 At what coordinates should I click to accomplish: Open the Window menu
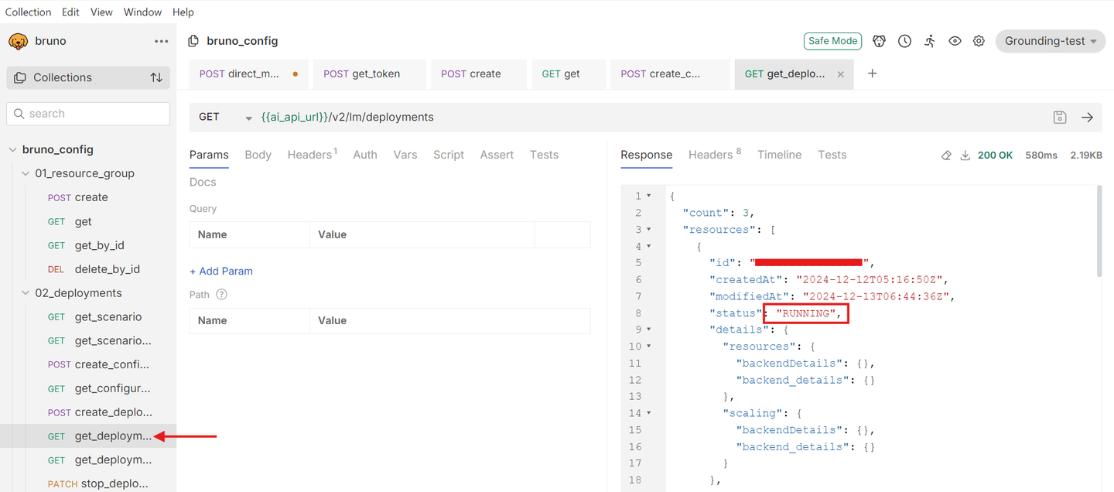tap(142, 12)
